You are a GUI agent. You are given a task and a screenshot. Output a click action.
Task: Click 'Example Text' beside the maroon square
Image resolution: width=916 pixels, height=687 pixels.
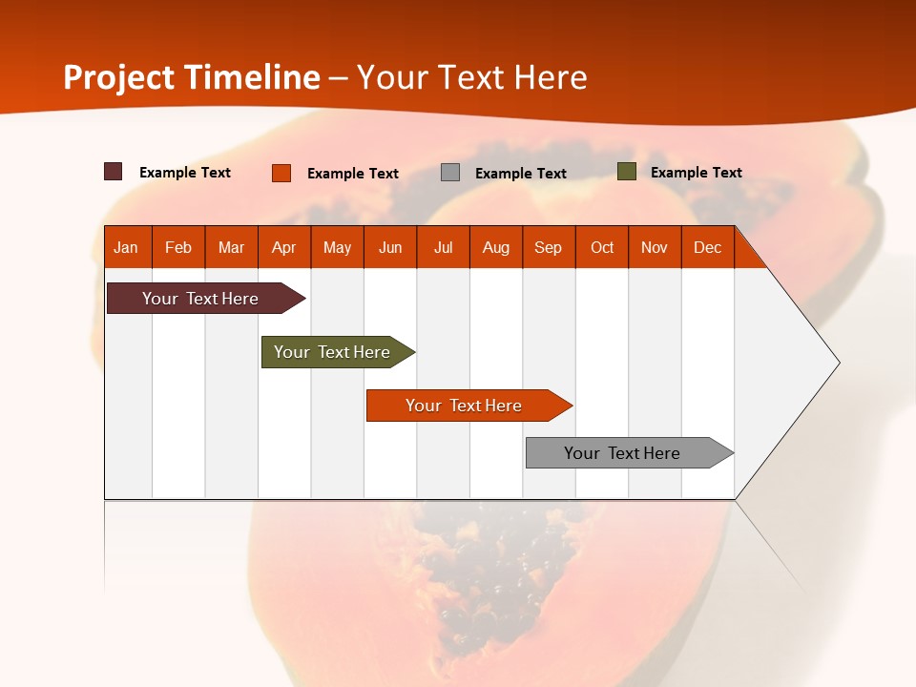(185, 173)
